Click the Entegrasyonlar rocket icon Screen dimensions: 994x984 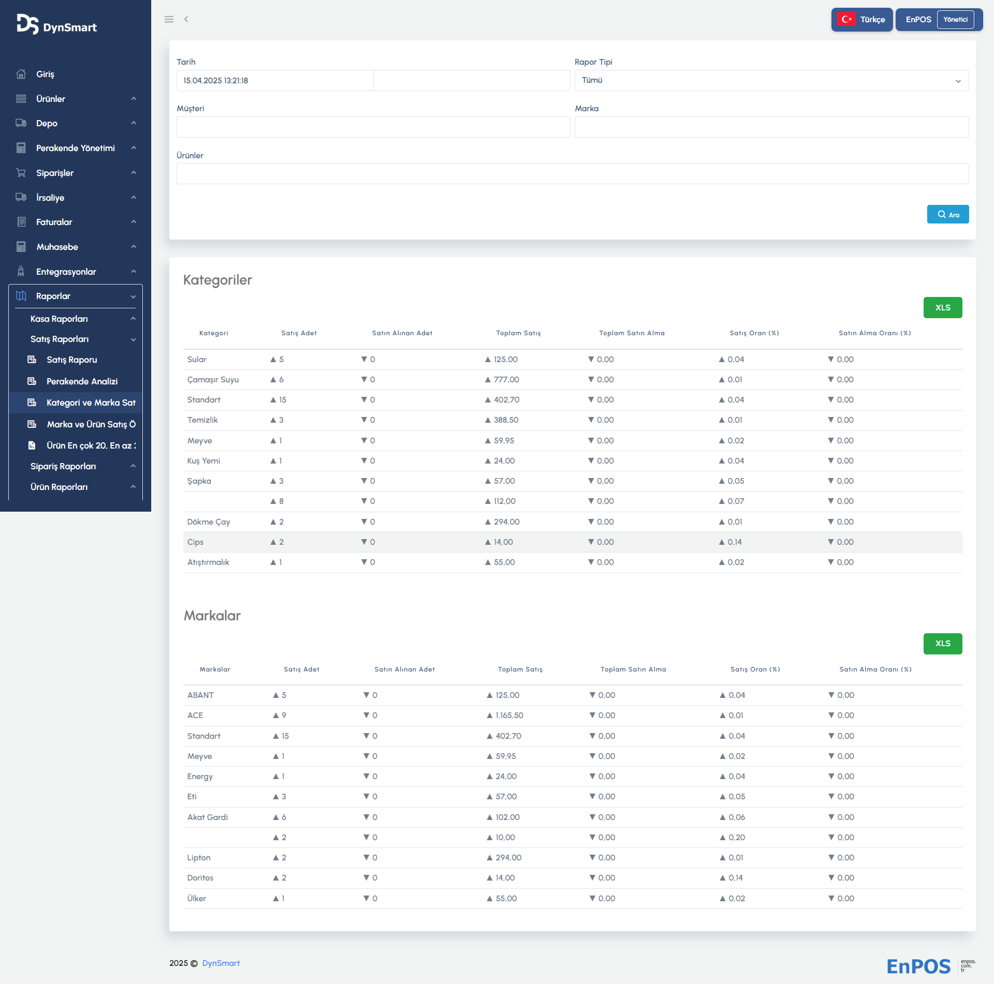pos(21,272)
